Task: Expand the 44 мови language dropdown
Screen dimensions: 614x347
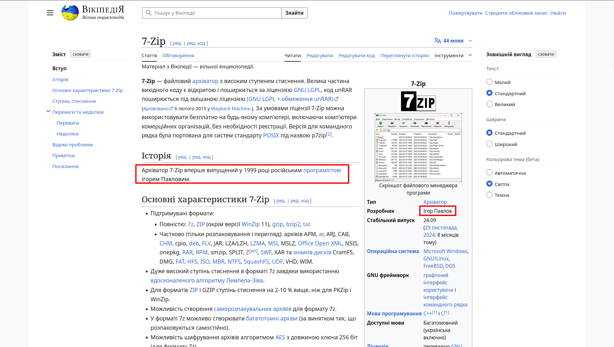Action: coord(470,41)
